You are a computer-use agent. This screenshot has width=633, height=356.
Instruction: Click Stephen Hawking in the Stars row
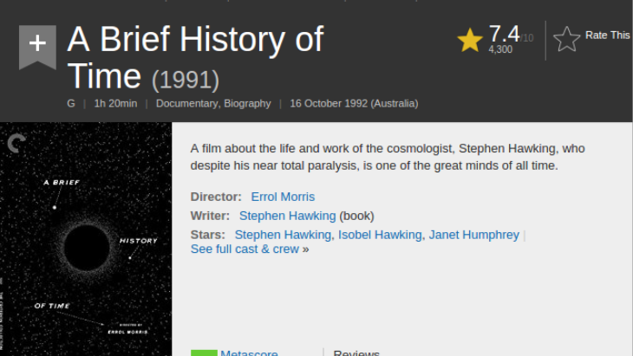283,235
